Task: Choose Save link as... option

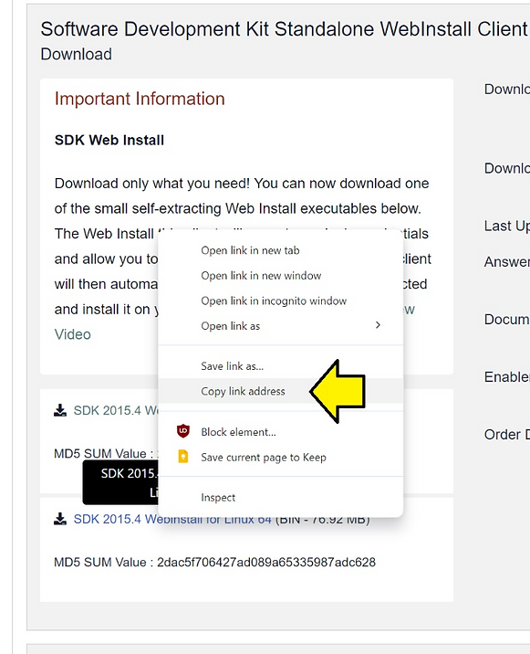Action: click(280, 366)
